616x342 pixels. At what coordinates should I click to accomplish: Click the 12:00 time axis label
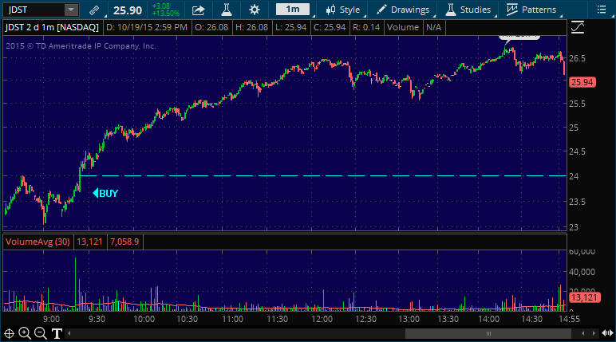[x=322, y=319]
